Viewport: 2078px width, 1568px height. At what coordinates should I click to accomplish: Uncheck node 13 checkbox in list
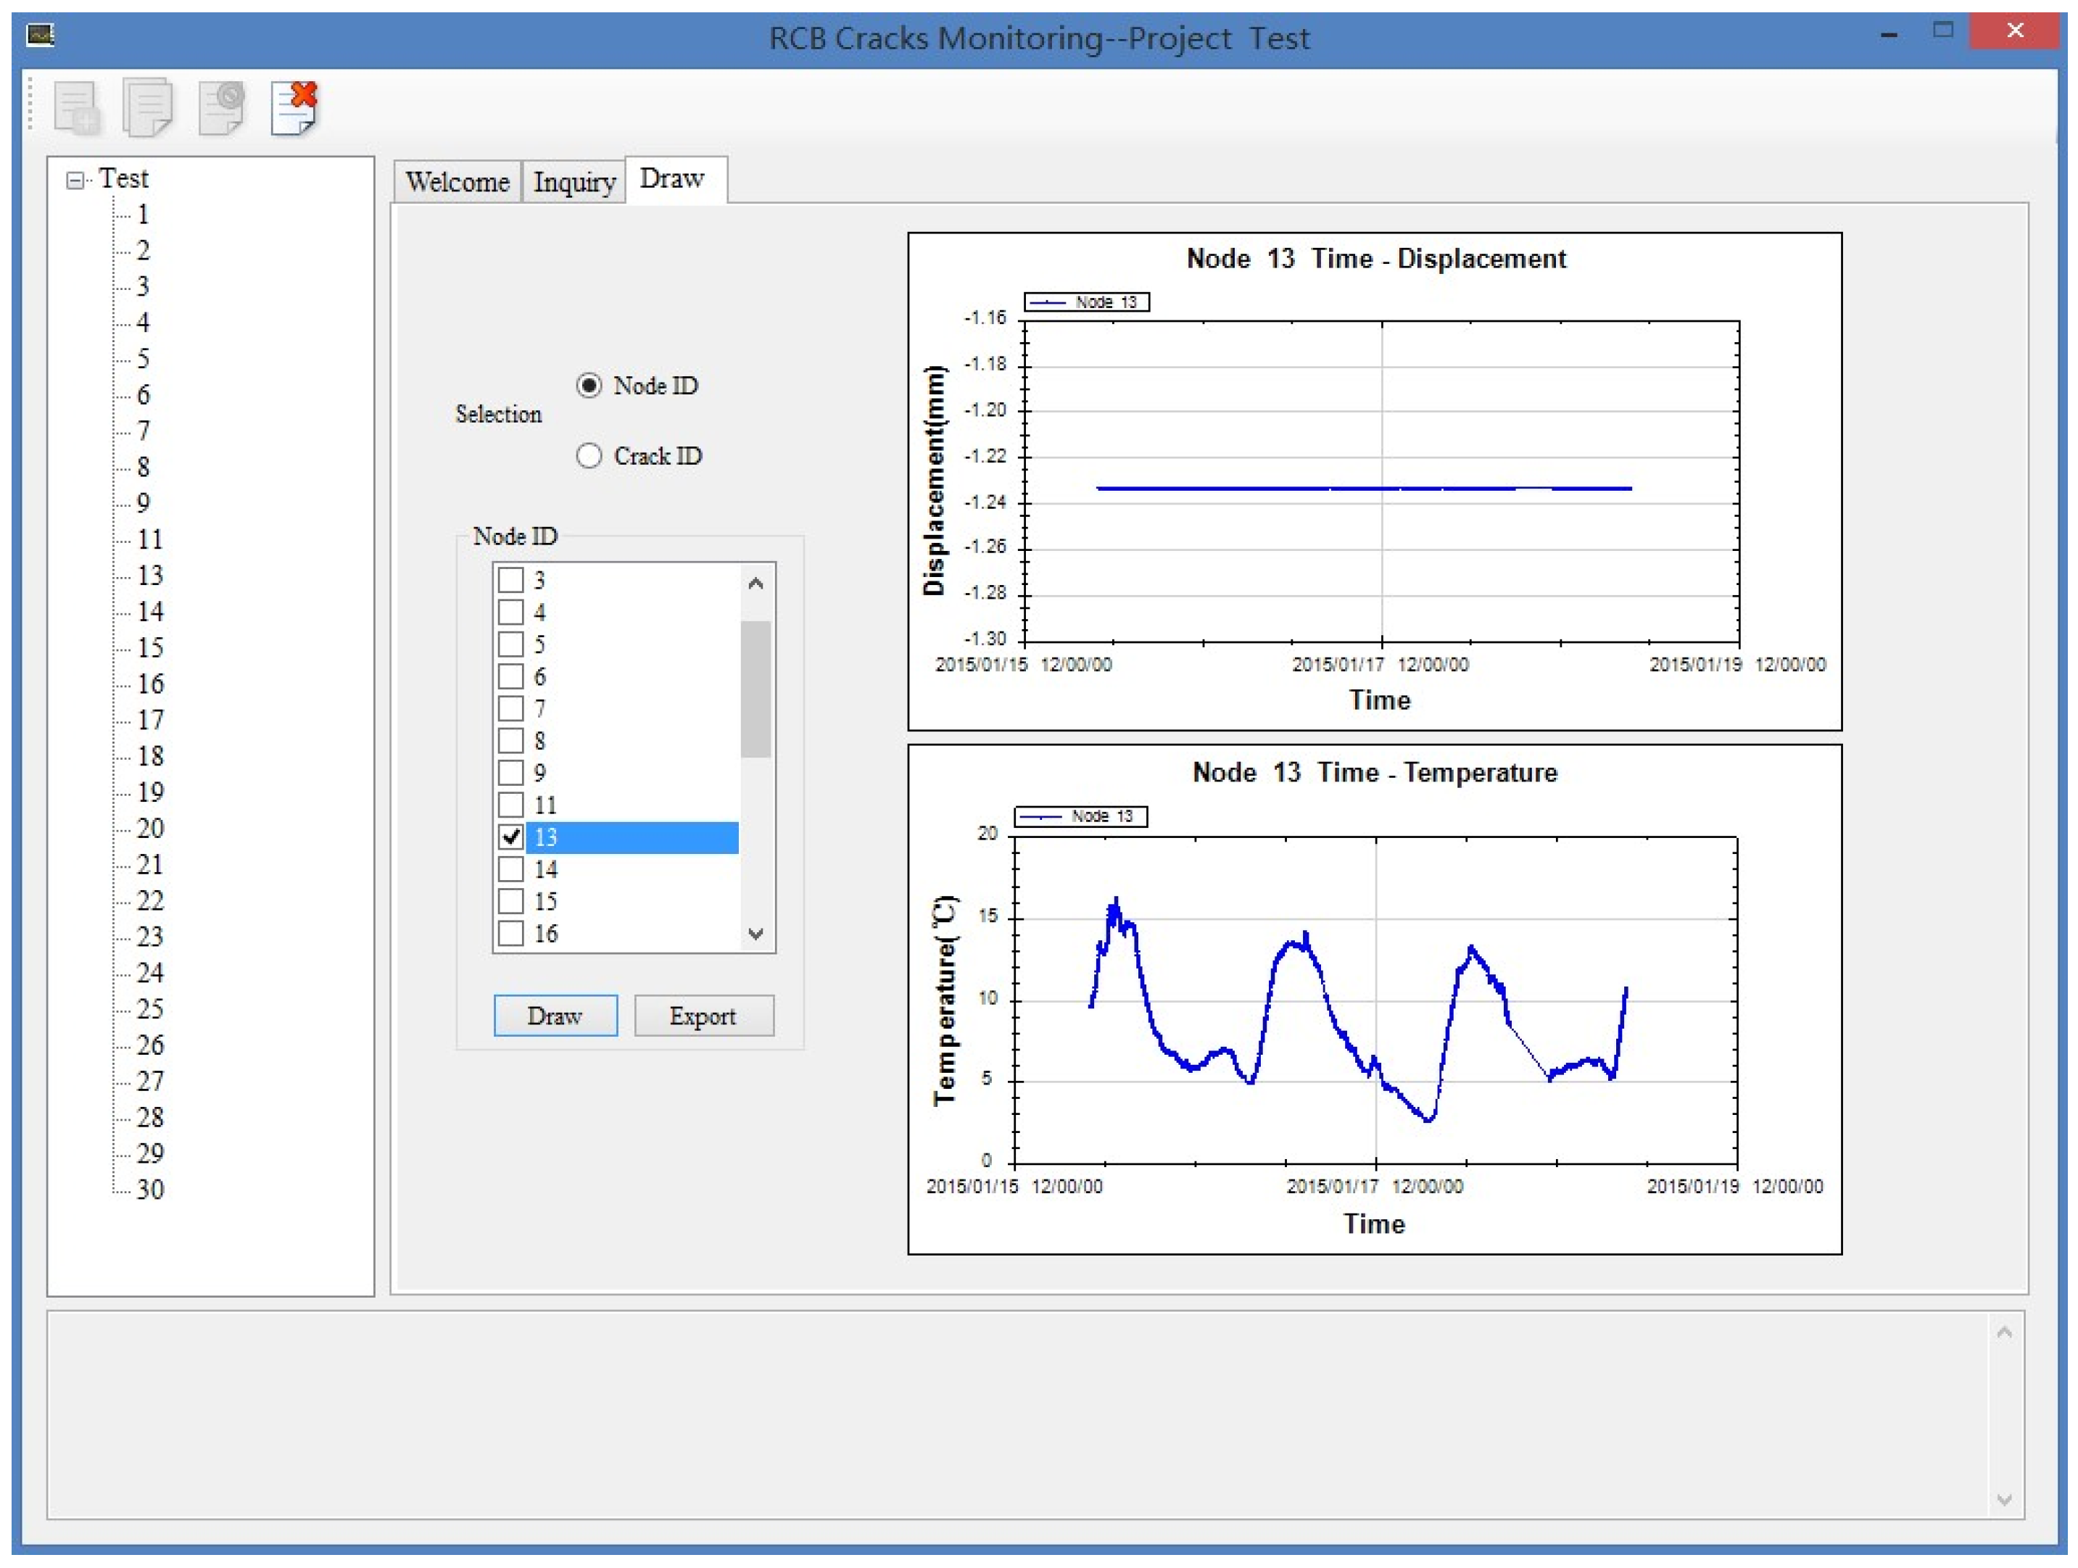click(511, 837)
